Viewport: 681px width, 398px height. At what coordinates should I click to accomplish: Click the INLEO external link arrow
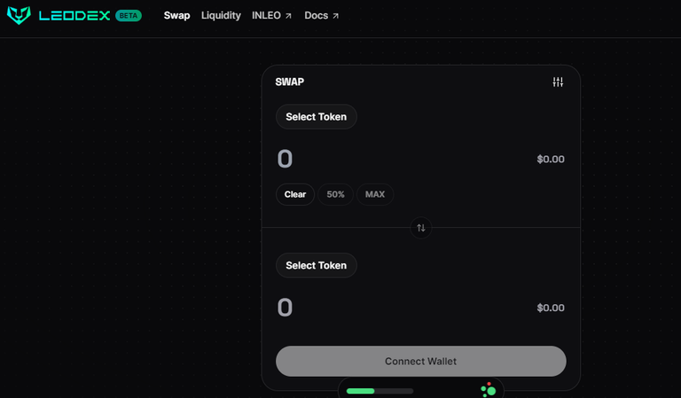click(x=288, y=16)
